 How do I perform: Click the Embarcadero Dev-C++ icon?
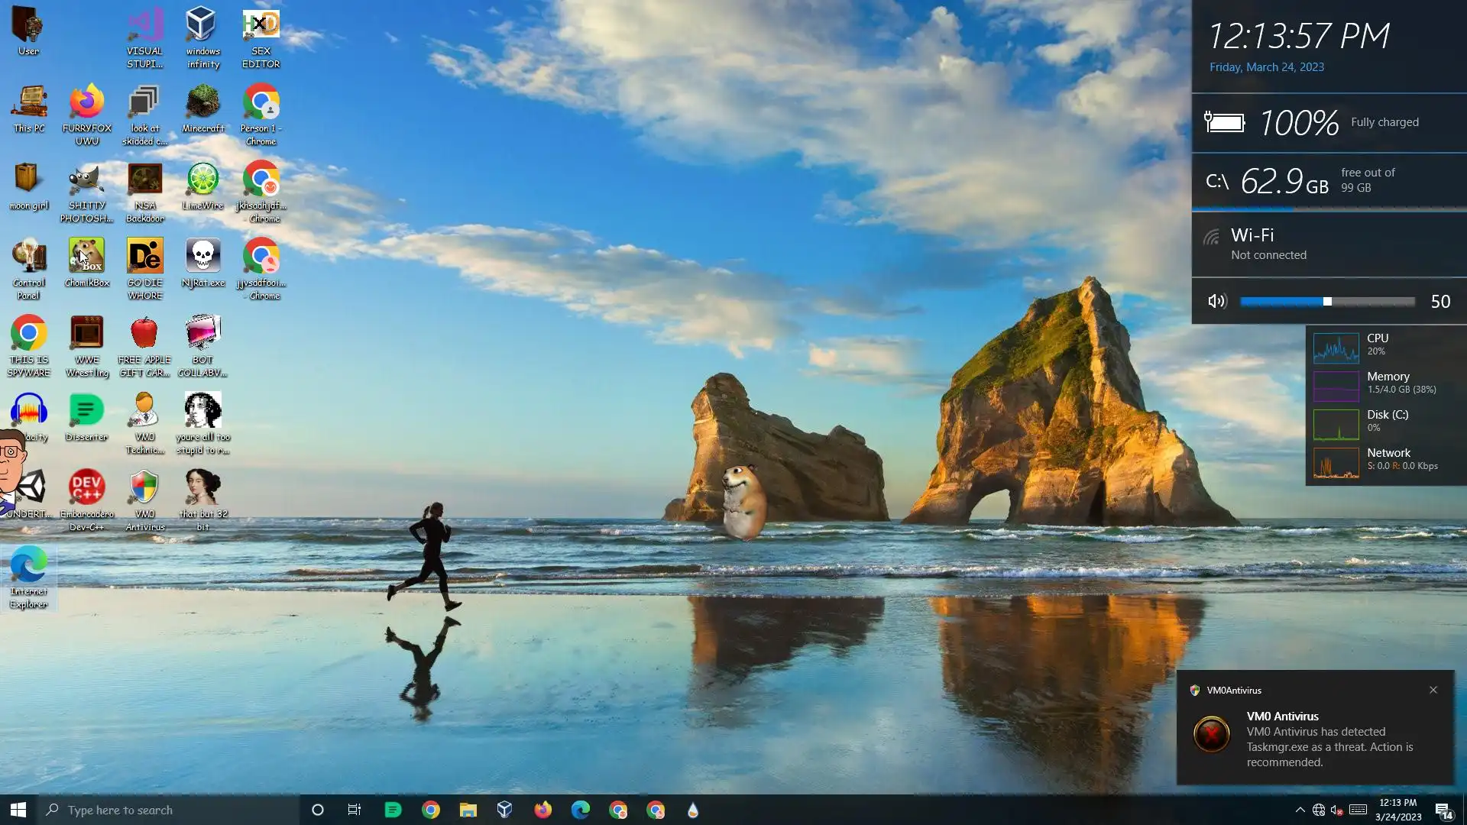coord(86,488)
